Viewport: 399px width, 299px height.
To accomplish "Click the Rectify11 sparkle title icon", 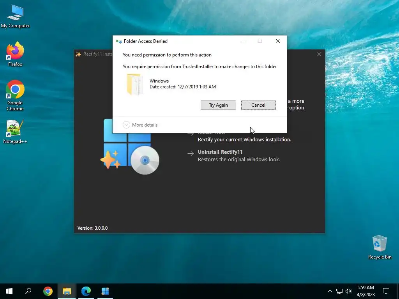I will [x=78, y=54].
